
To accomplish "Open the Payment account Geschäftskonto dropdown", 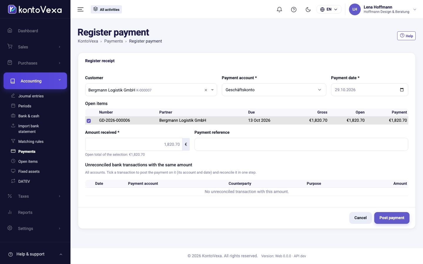I will [x=274, y=90].
